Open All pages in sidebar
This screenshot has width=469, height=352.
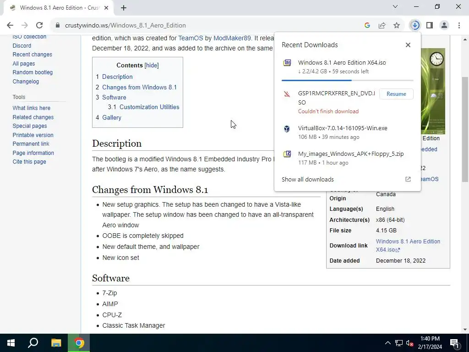24,63
